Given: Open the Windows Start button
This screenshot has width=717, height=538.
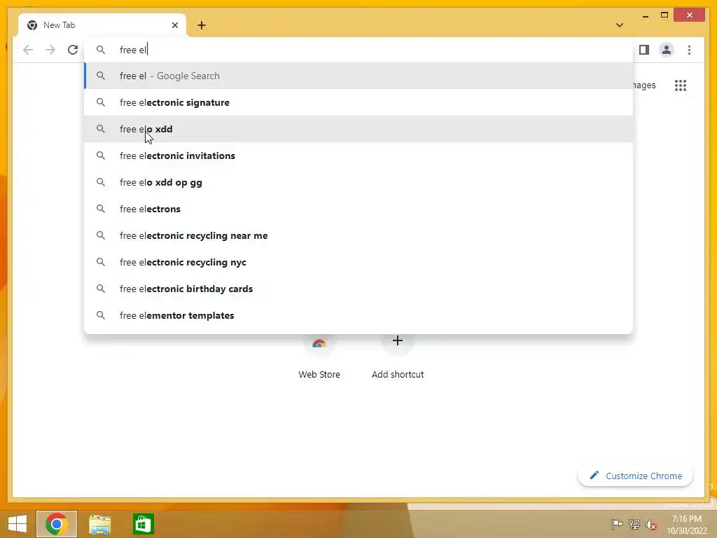Looking at the screenshot, I should click(x=18, y=524).
